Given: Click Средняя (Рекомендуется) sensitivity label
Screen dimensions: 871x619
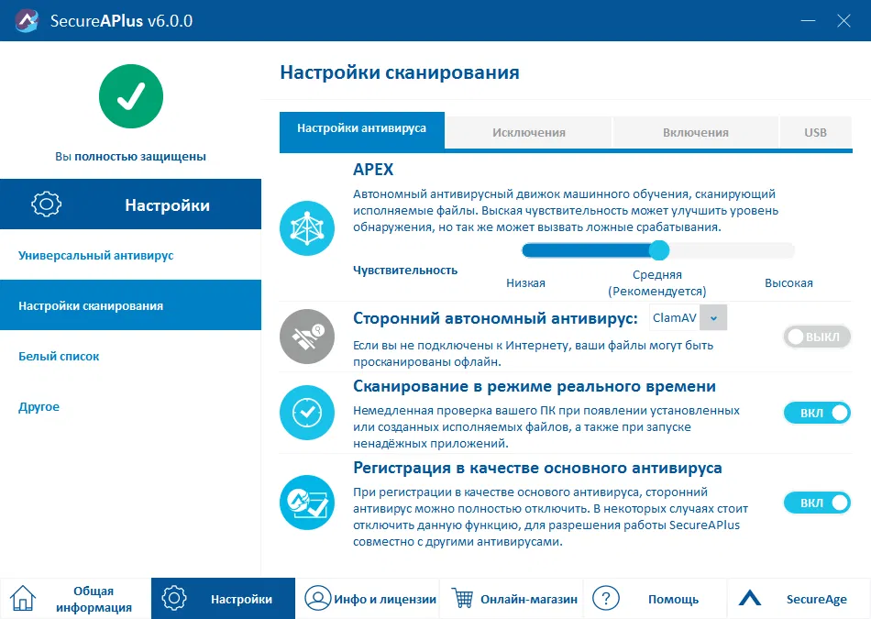Looking at the screenshot, I should pyautogui.click(x=657, y=282).
